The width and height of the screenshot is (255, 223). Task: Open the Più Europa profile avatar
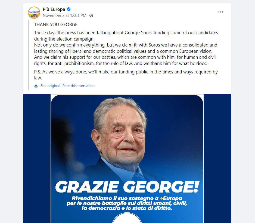tap(34, 12)
